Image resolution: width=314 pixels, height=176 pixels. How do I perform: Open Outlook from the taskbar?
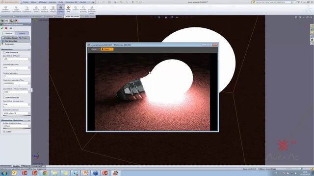[14, 173]
